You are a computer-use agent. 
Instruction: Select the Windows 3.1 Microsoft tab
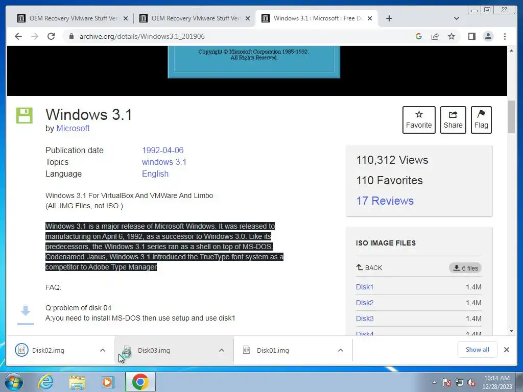click(x=317, y=18)
